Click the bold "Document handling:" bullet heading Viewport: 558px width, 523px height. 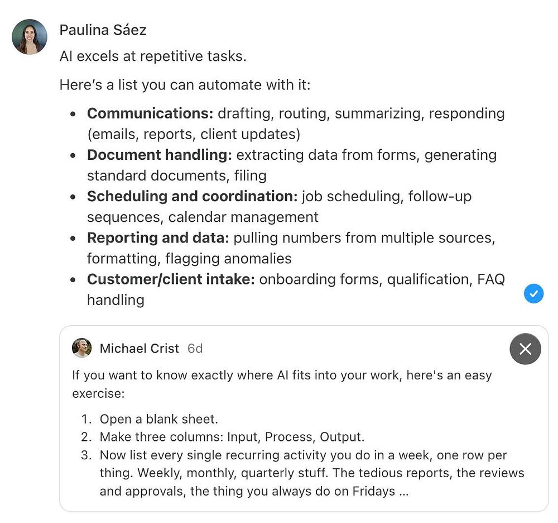pos(159,155)
